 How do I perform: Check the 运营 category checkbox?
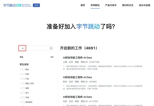point(23,74)
